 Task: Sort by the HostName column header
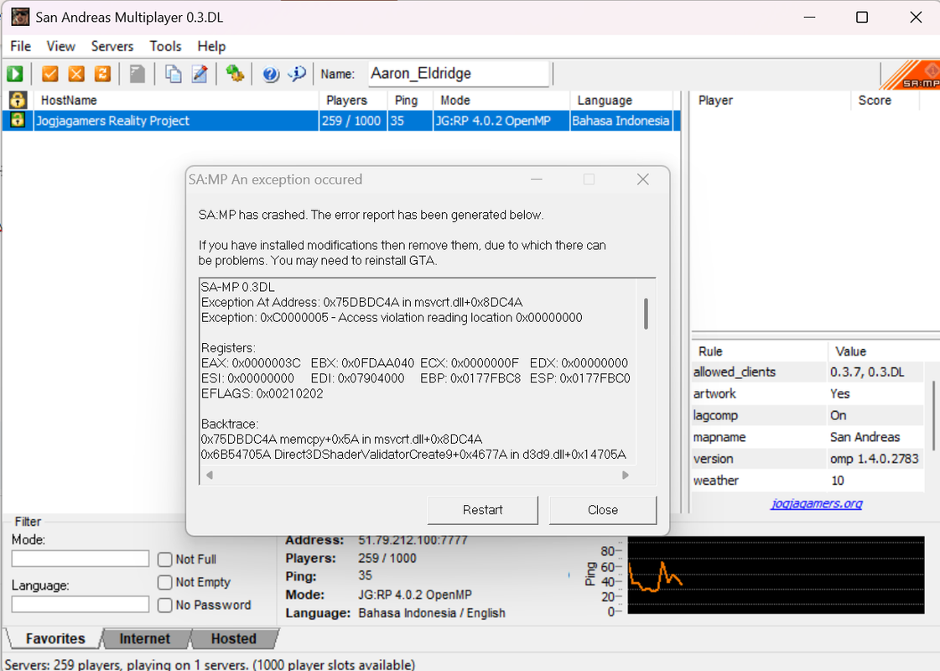coord(176,100)
